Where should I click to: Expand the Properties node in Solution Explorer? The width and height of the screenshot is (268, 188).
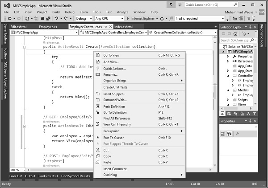coord(228,57)
